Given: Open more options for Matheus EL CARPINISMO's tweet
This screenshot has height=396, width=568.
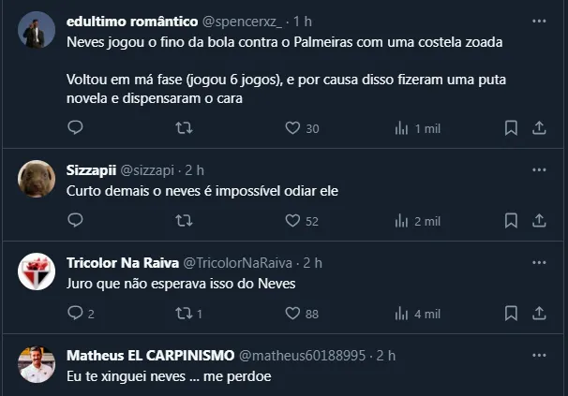Looking at the screenshot, I should (539, 356).
